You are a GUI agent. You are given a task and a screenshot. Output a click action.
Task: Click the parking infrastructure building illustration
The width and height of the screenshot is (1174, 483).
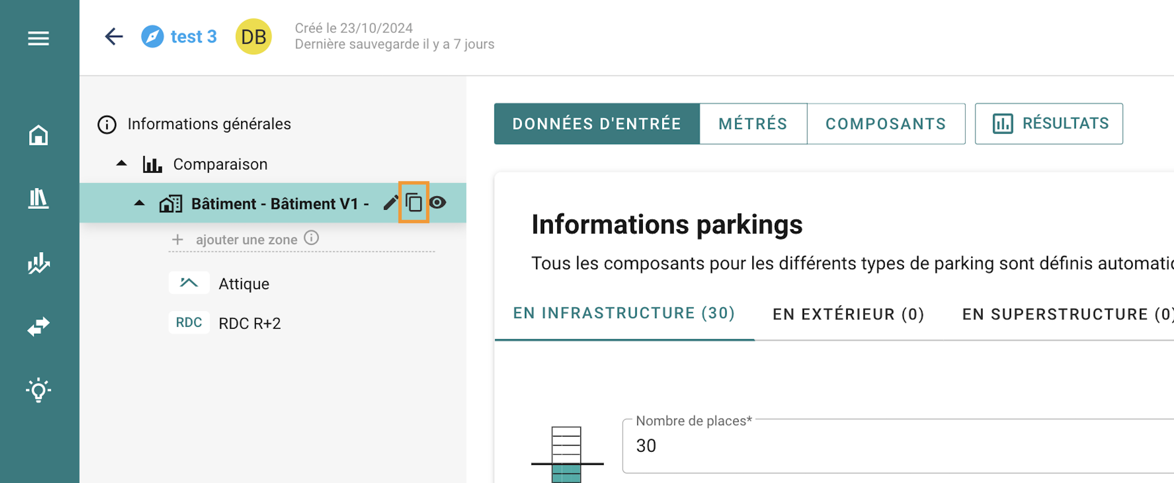[567, 454]
